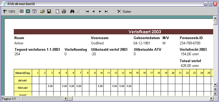Click the Geboortedatum label
The image size is (219, 102).
click(x=147, y=38)
